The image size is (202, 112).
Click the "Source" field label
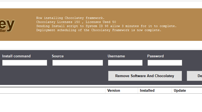pyautogui.click(x=58, y=56)
